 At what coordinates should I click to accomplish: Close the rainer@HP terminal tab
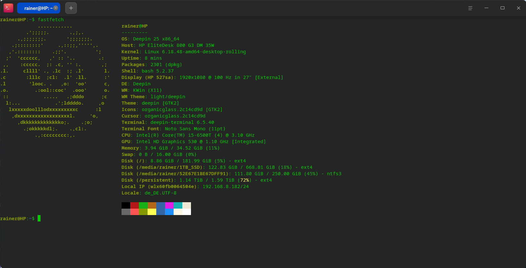[56, 8]
